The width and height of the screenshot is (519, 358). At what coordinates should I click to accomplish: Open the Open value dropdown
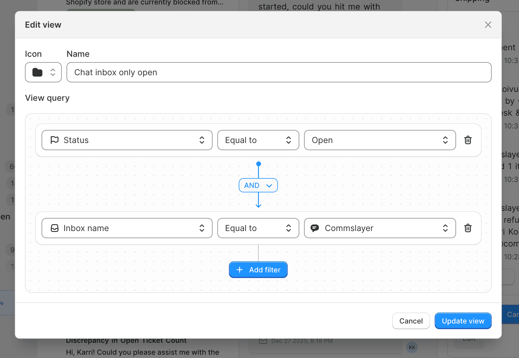coord(380,140)
